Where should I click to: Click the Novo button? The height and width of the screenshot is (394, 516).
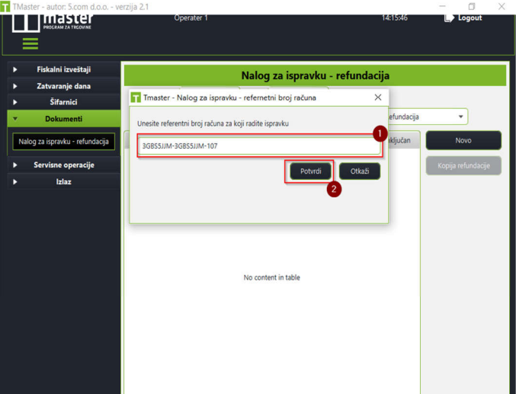[463, 140]
